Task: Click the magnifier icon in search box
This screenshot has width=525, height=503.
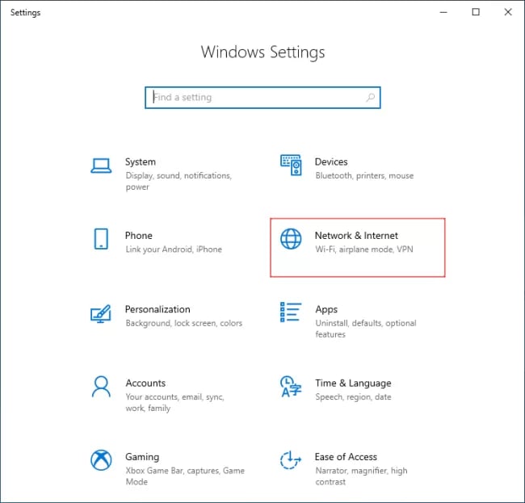Action: click(370, 98)
